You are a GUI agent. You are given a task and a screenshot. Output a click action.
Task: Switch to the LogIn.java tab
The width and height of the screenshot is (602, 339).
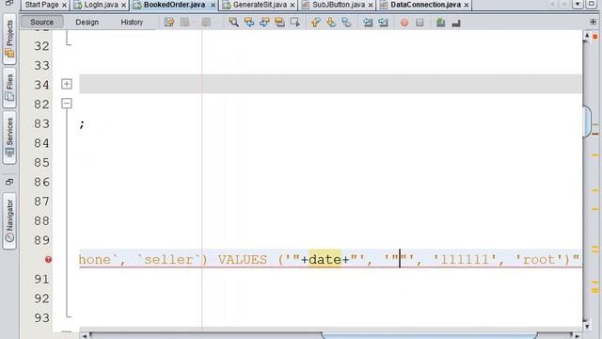coord(101,5)
